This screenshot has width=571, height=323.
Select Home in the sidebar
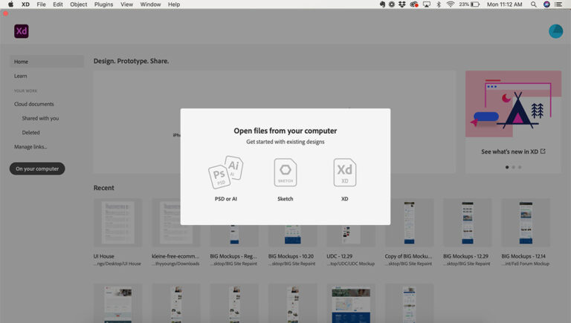click(47, 62)
